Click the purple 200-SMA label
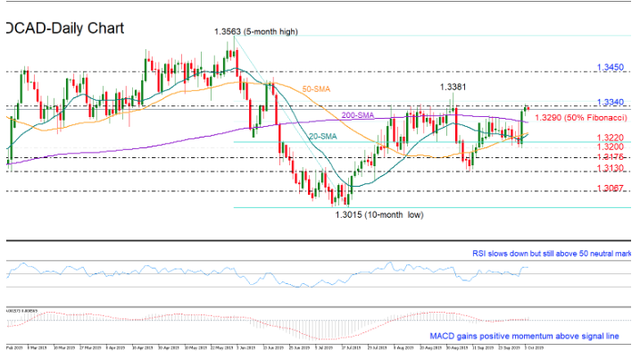Image resolution: width=640 pixels, height=360 pixels. [x=358, y=115]
